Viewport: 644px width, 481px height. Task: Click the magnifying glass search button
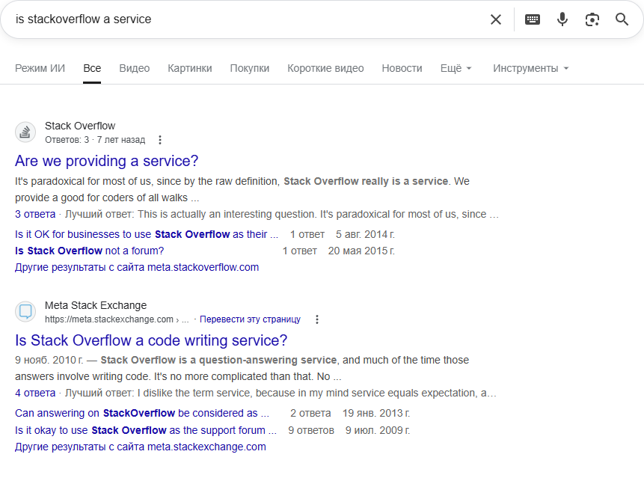pos(622,19)
